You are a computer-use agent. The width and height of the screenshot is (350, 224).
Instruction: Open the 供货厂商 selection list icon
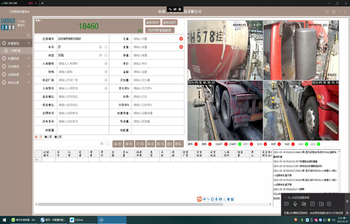point(106,80)
